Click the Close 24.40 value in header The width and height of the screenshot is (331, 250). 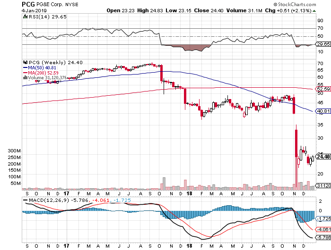tap(209, 10)
